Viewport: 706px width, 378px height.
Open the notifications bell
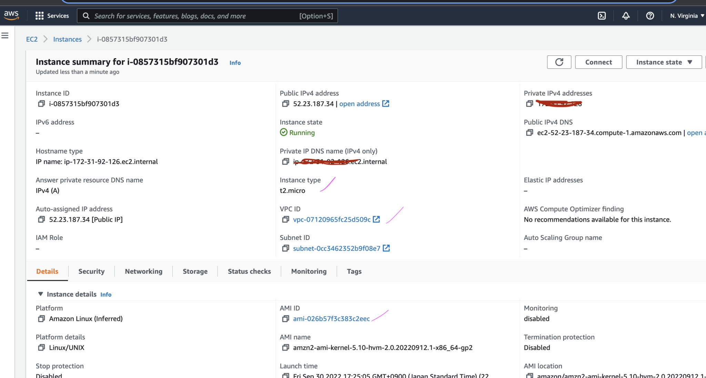click(626, 15)
